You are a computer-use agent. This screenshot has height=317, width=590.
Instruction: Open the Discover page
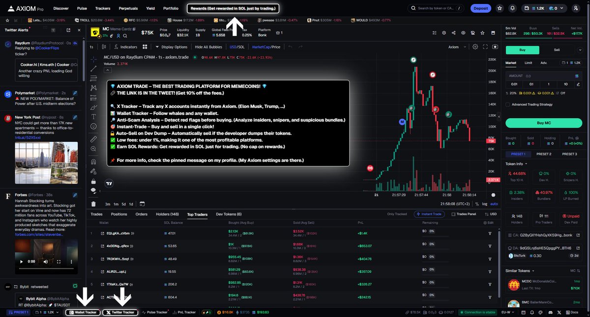(61, 8)
